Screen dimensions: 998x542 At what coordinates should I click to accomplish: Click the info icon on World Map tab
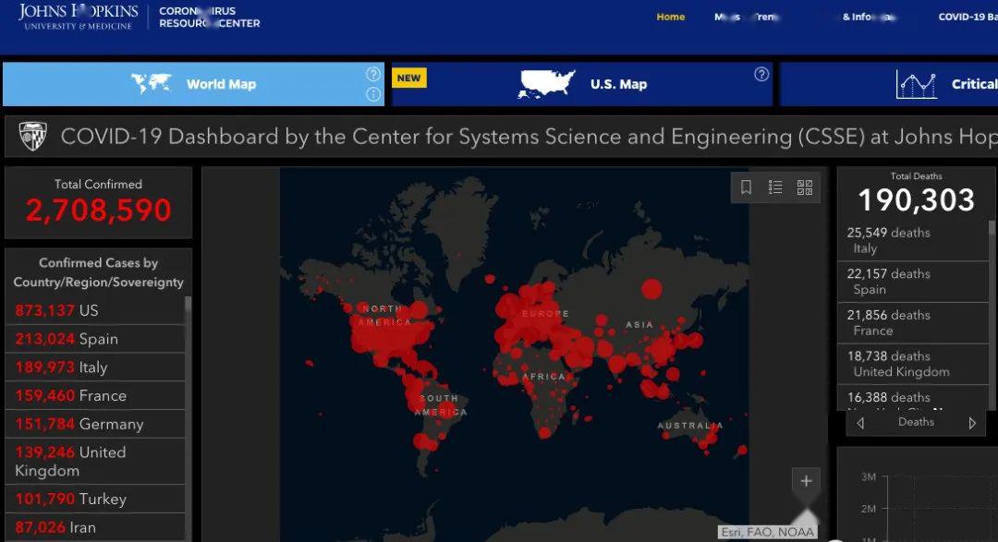click(x=373, y=94)
